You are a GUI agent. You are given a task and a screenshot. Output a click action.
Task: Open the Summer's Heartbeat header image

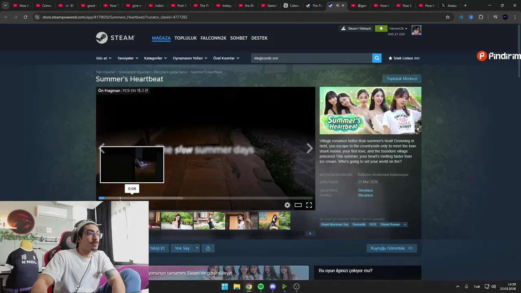370,110
